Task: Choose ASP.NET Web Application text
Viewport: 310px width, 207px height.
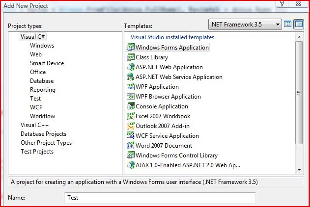Action: (169, 67)
